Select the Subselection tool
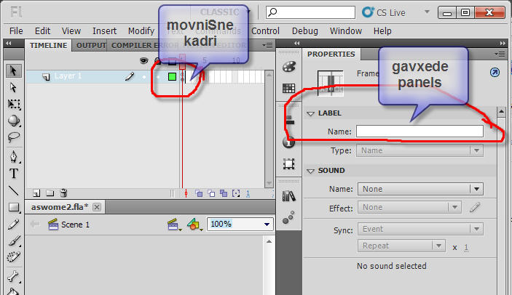Image resolution: width=512 pixels, height=295 pixels. [13, 88]
